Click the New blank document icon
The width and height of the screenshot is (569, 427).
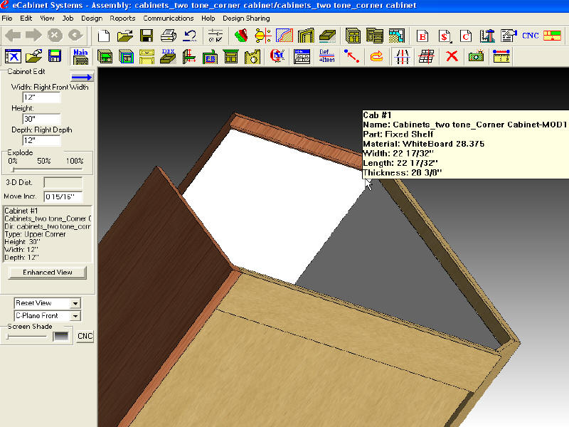104,36
